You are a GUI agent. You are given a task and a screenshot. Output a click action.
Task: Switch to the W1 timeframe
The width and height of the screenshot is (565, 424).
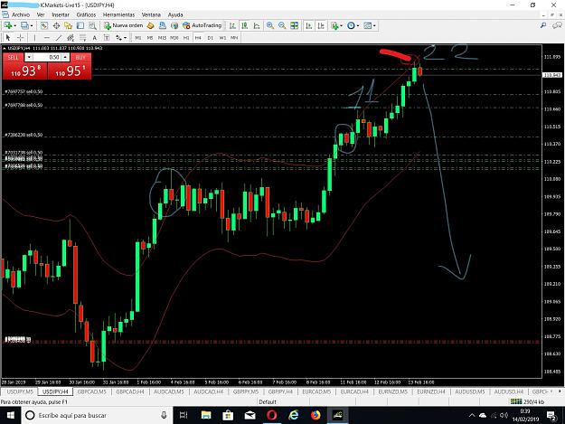(x=222, y=37)
